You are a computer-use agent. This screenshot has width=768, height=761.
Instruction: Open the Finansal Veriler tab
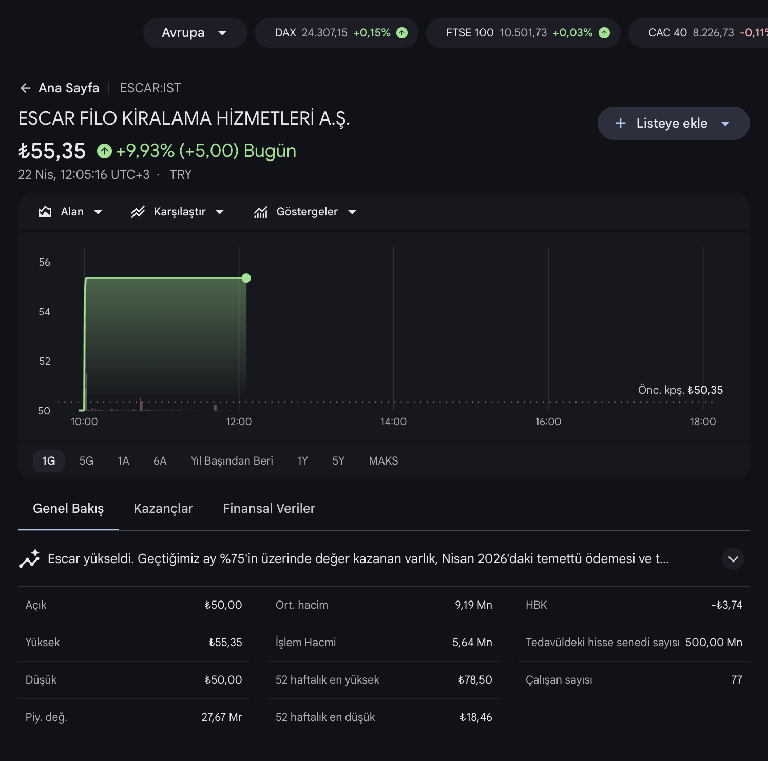[x=268, y=508]
